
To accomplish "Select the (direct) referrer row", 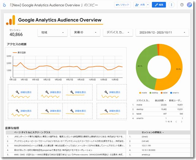I will point(159,137).
